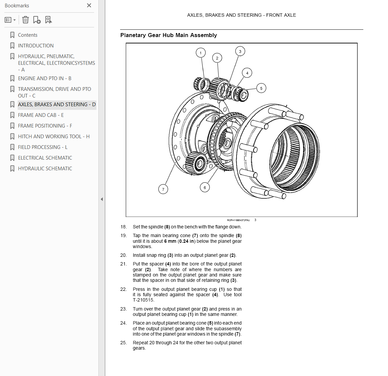The width and height of the screenshot is (388, 376).
Task: Add a new bookmark
Action: coord(37,20)
